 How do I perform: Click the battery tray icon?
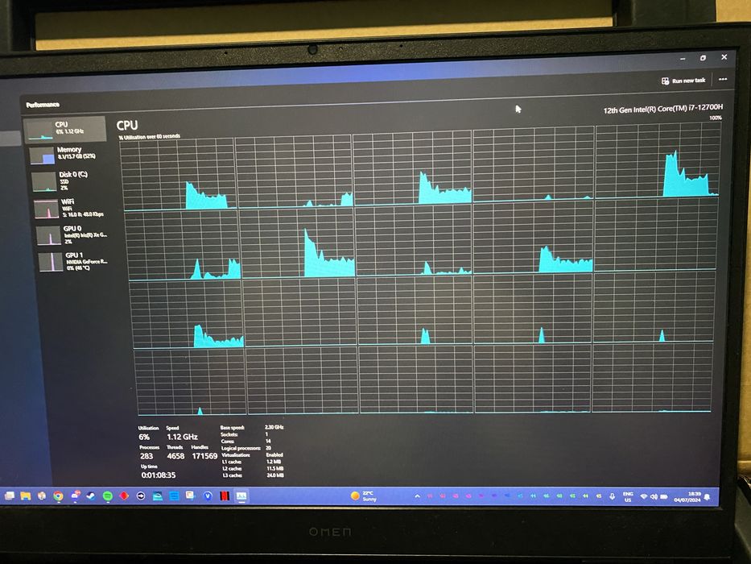(x=664, y=497)
